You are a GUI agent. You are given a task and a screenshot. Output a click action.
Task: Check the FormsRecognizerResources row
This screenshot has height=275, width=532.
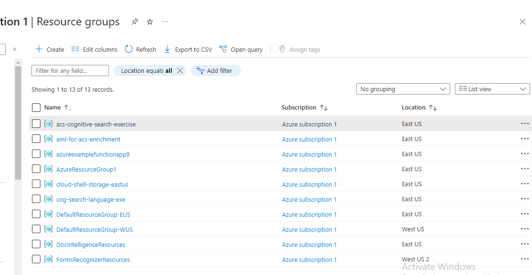(36, 259)
